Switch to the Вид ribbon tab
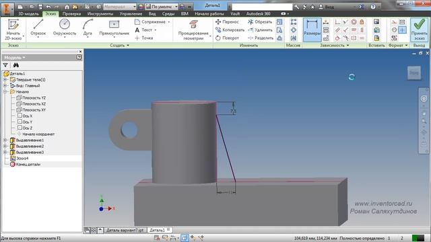431x242 pixels. coord(152,13)
